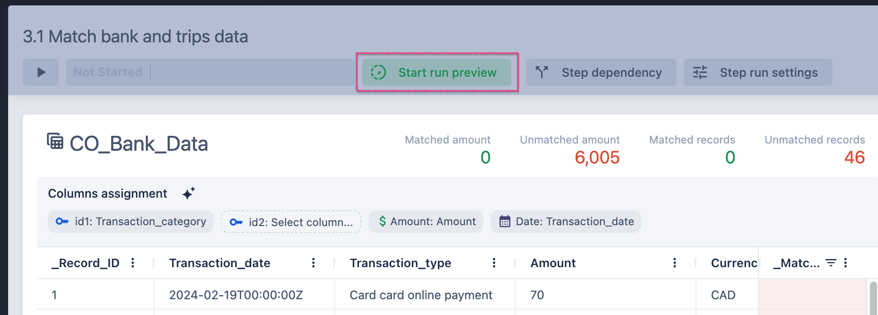Select a column for id2

click(x=291, y=222)
